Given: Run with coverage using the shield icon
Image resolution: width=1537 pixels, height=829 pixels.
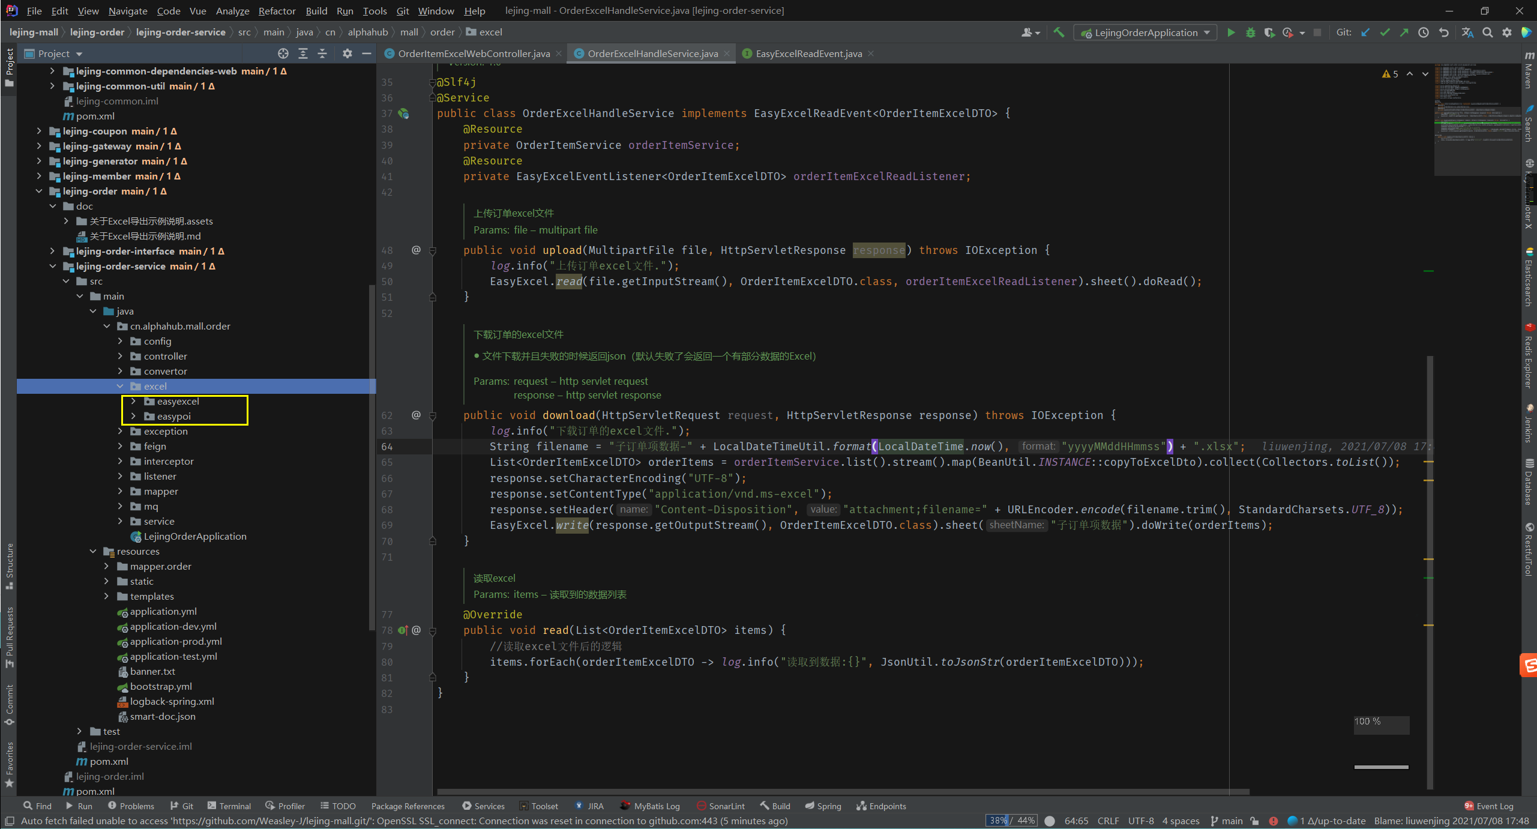Looking at the screenshot, I should click(1269, 32).
